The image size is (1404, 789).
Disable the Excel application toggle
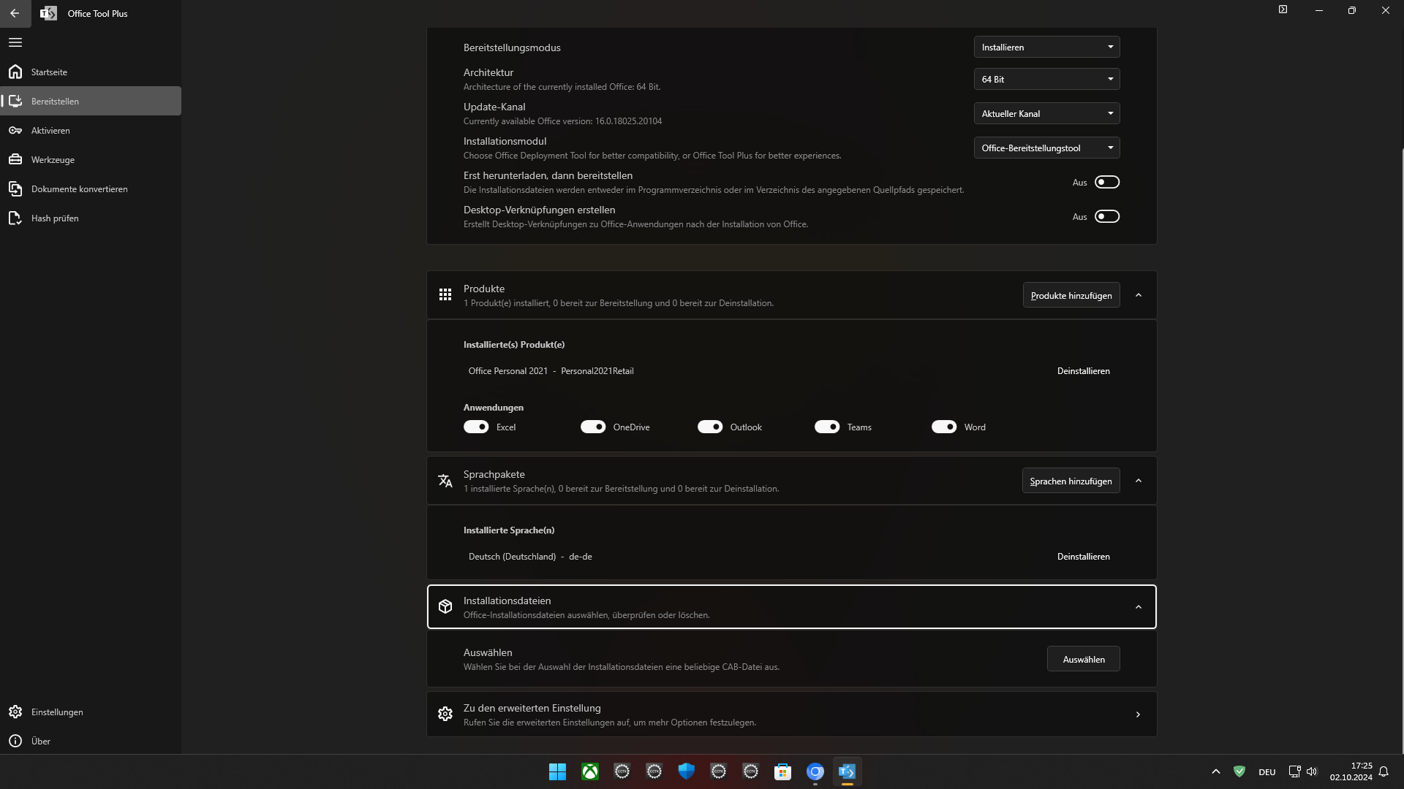(x=476, y=427)
